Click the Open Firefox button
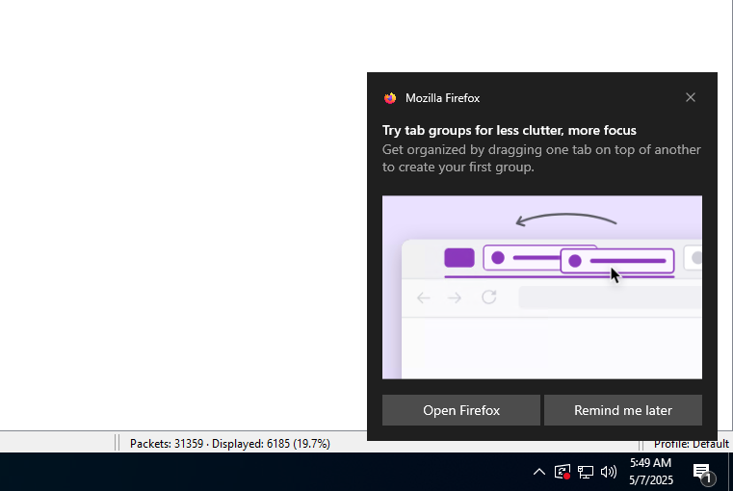 461,410
